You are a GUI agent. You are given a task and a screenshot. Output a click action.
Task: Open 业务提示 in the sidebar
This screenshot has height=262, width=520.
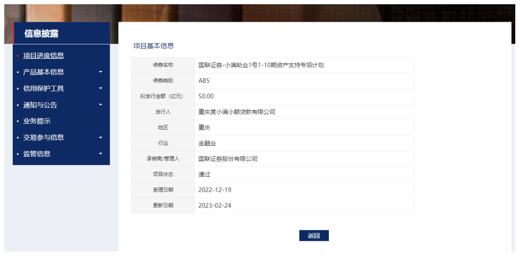click(x=37, y=121)
